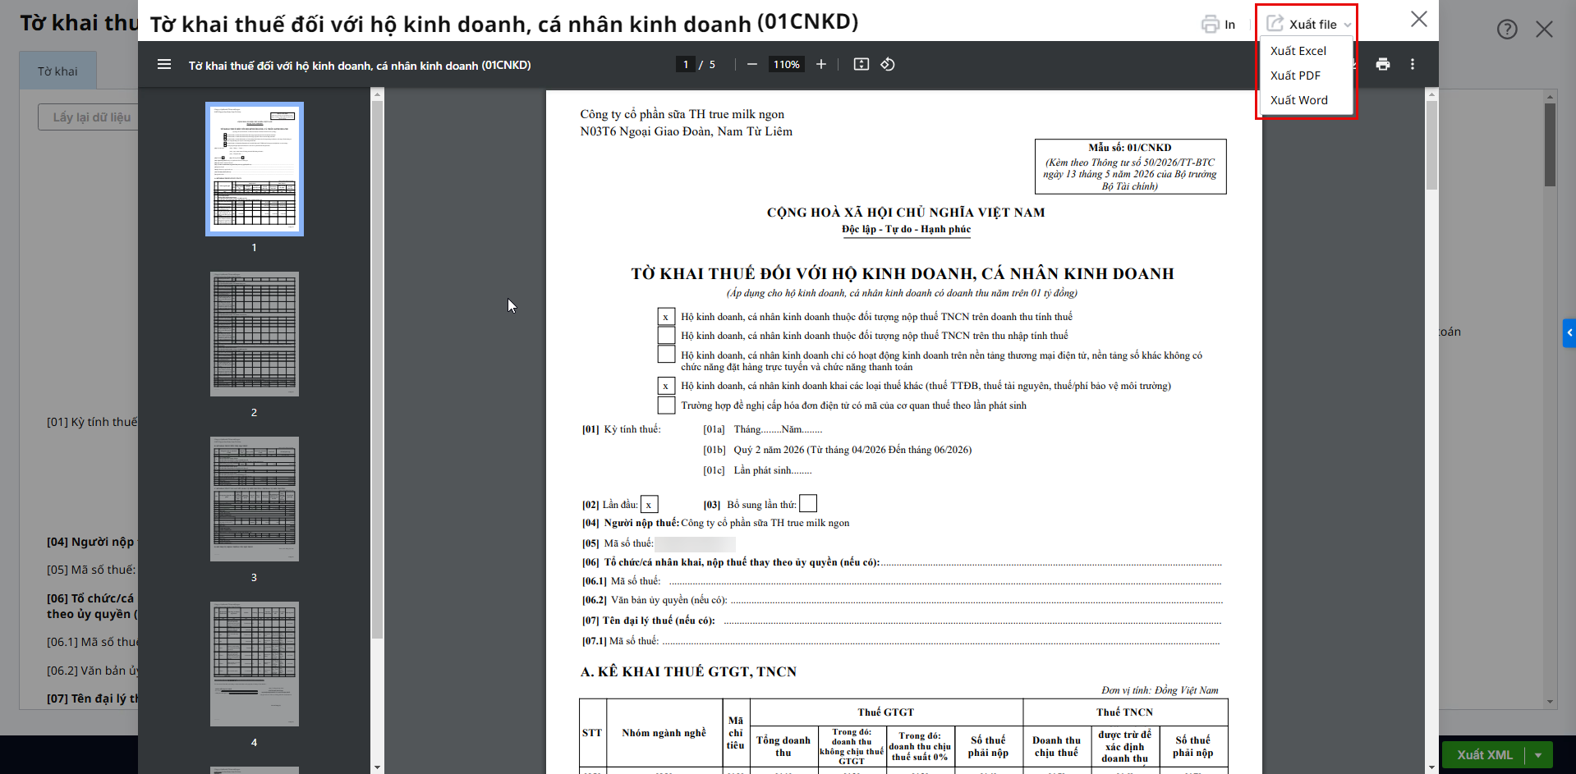Expand the Xuất XML dropdown arrow
The image size is (1576, 774).
(x=1538, y=754)
